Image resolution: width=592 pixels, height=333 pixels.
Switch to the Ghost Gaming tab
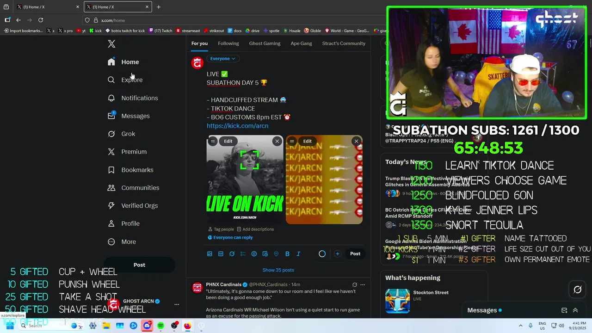coord(265,43)
